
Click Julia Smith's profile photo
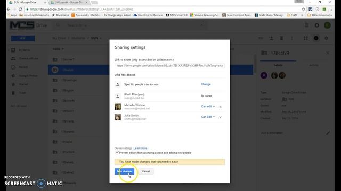[x=118, y=117]
